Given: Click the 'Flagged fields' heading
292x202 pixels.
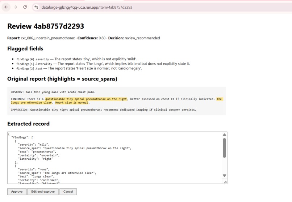Looking at the screenshot, I should point(25,49).
